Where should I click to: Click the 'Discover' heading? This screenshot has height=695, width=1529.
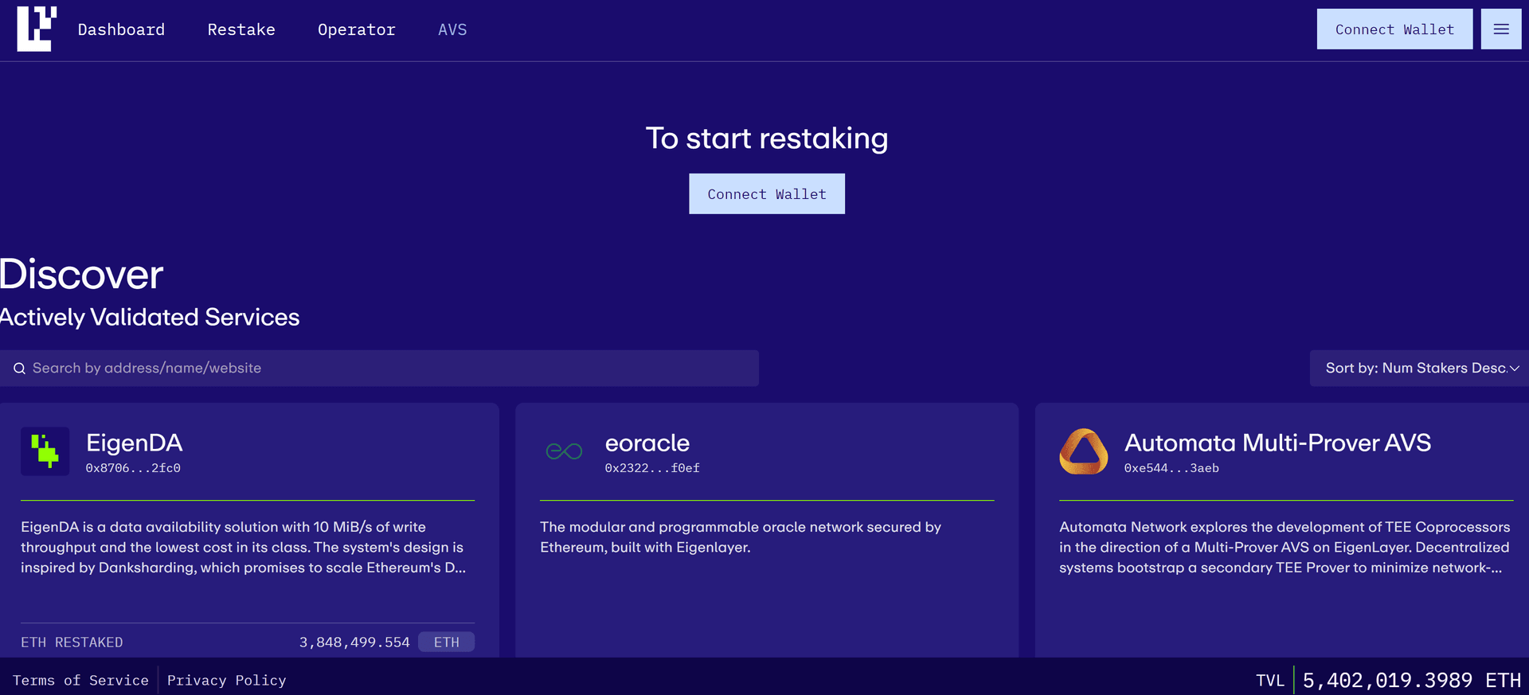pos(81,274)
